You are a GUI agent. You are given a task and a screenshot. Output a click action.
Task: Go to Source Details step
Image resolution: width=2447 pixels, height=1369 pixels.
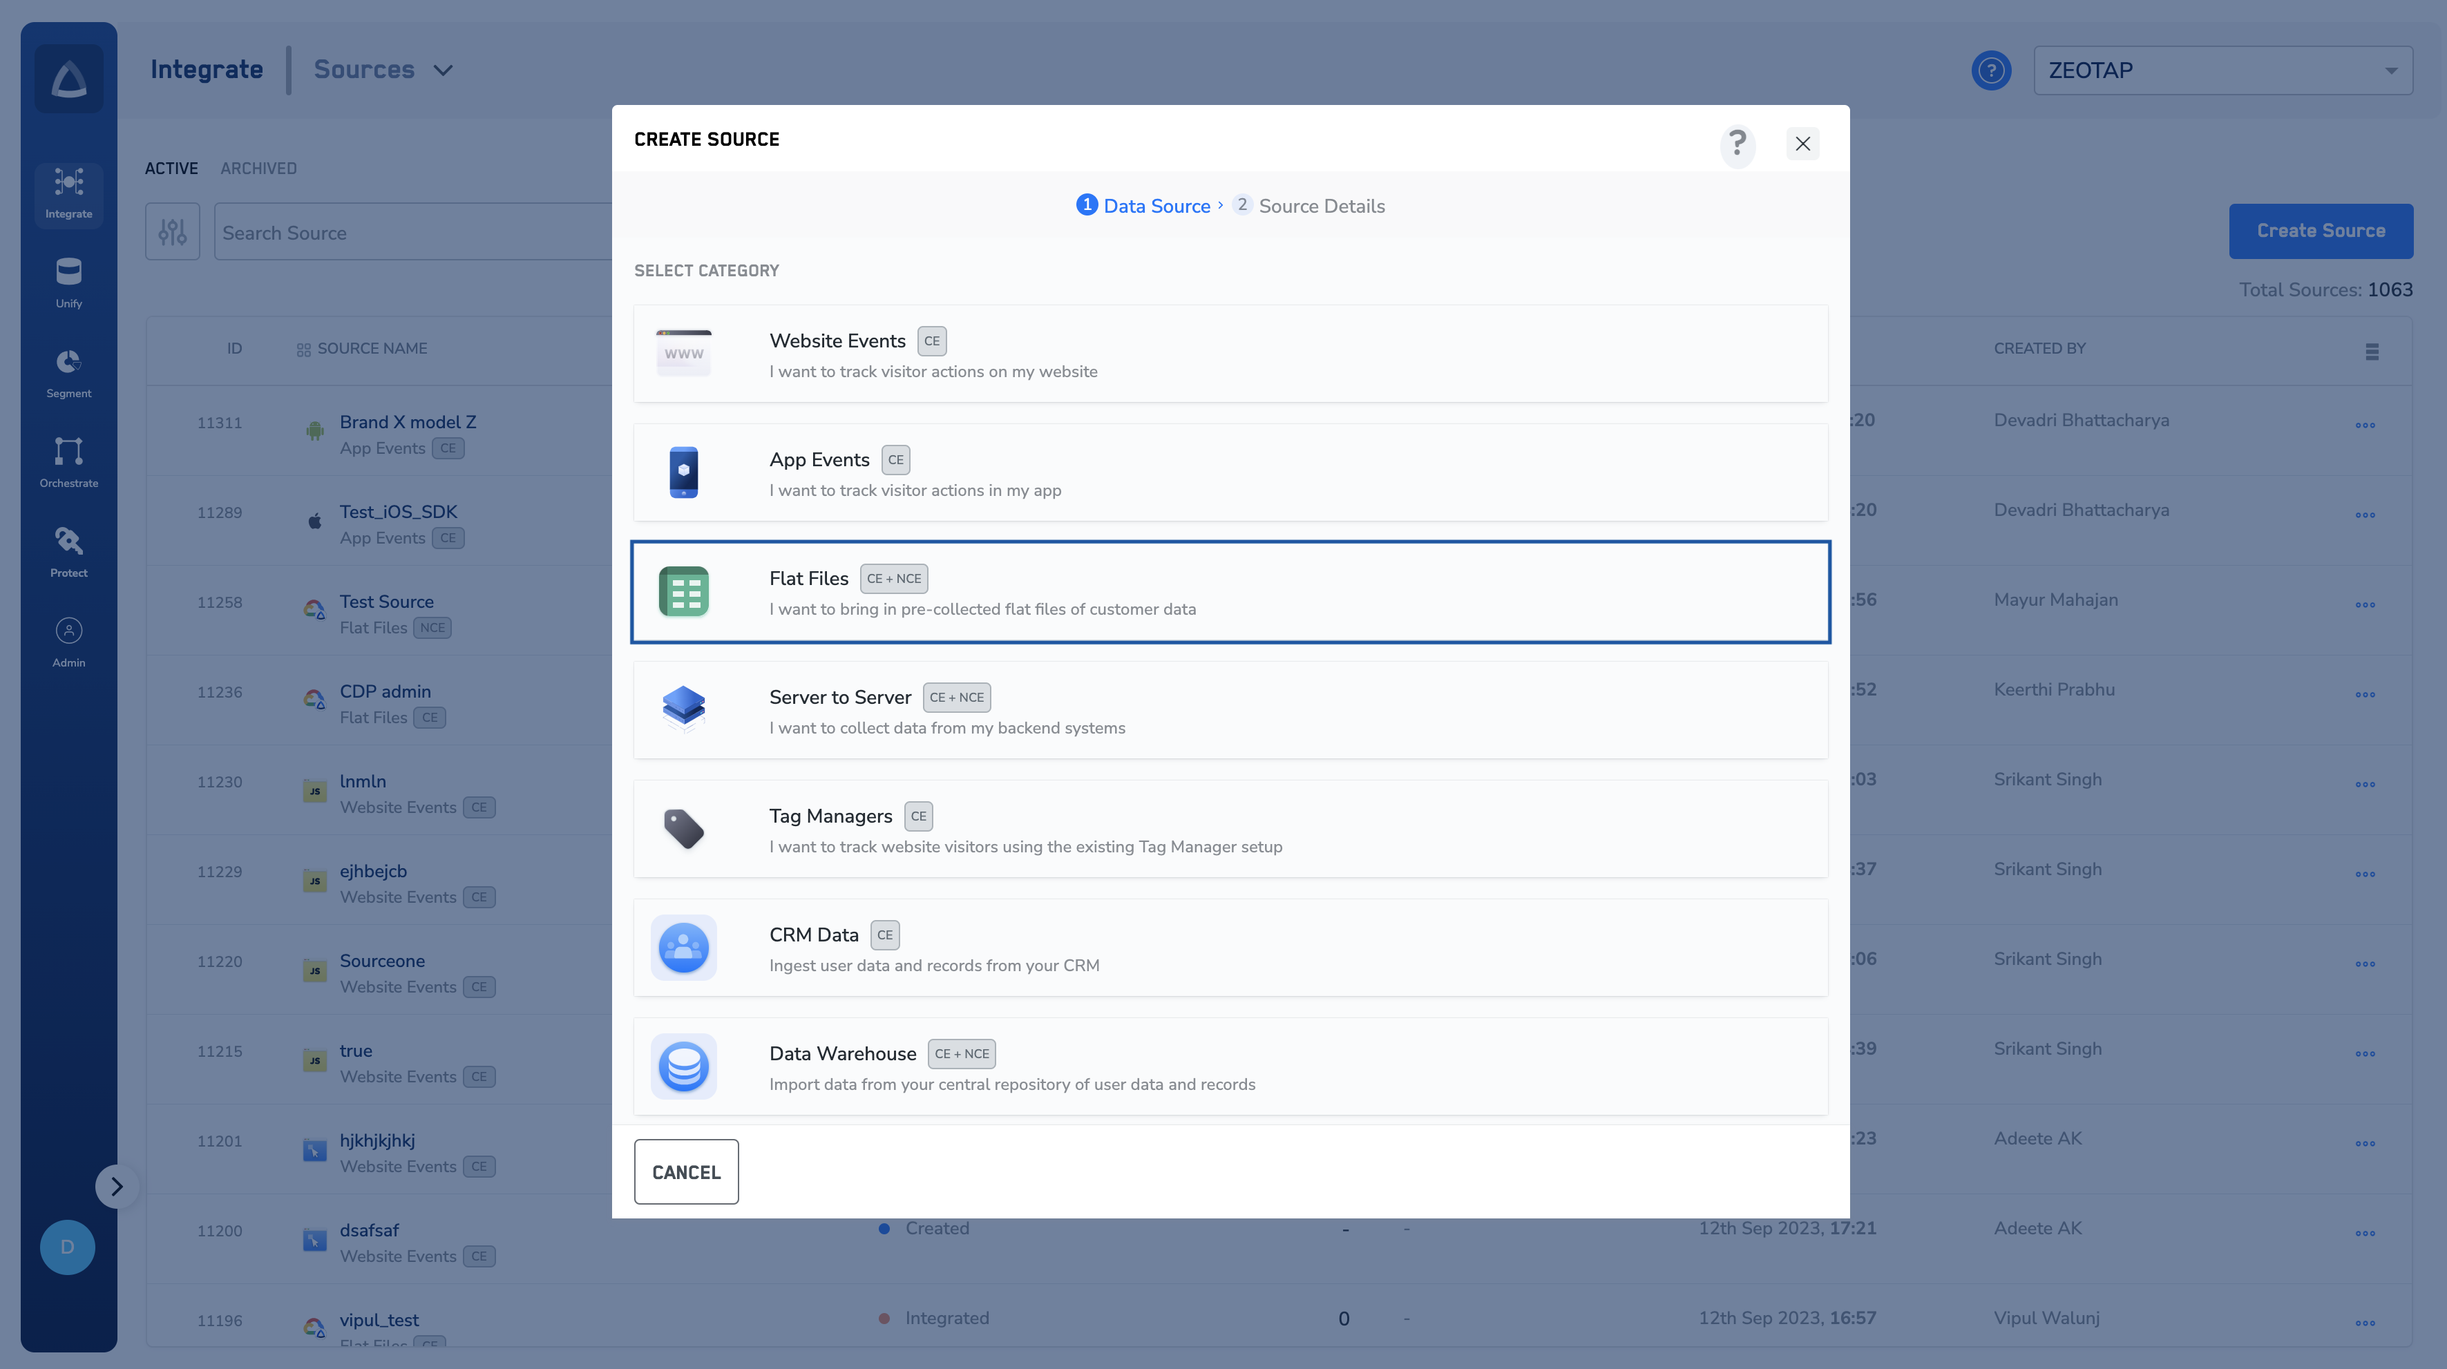[x=1320, y=206]
